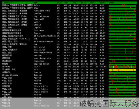Image resolution: width=139 pixels, height=109 pixels.
Task: Click the 20% loss value
Action: point(59,67)
